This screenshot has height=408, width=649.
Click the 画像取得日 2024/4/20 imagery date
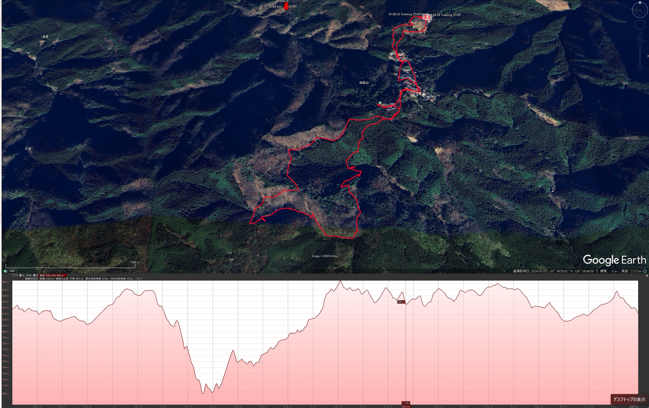click(x=530, y=271)
